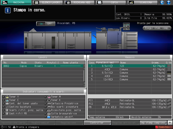This screenshot has height=129, width=173.
Task: Click the ELENCO LAVORI list icon
Action: [36, 2]
